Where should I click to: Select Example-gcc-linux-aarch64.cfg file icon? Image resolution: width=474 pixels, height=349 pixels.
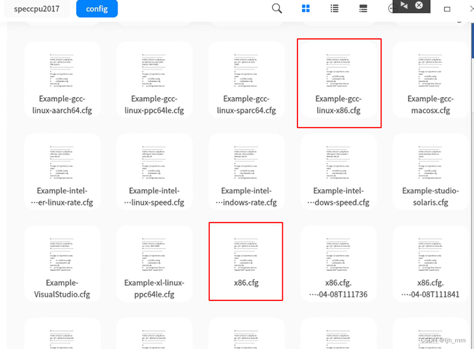[x=62, y=71]
